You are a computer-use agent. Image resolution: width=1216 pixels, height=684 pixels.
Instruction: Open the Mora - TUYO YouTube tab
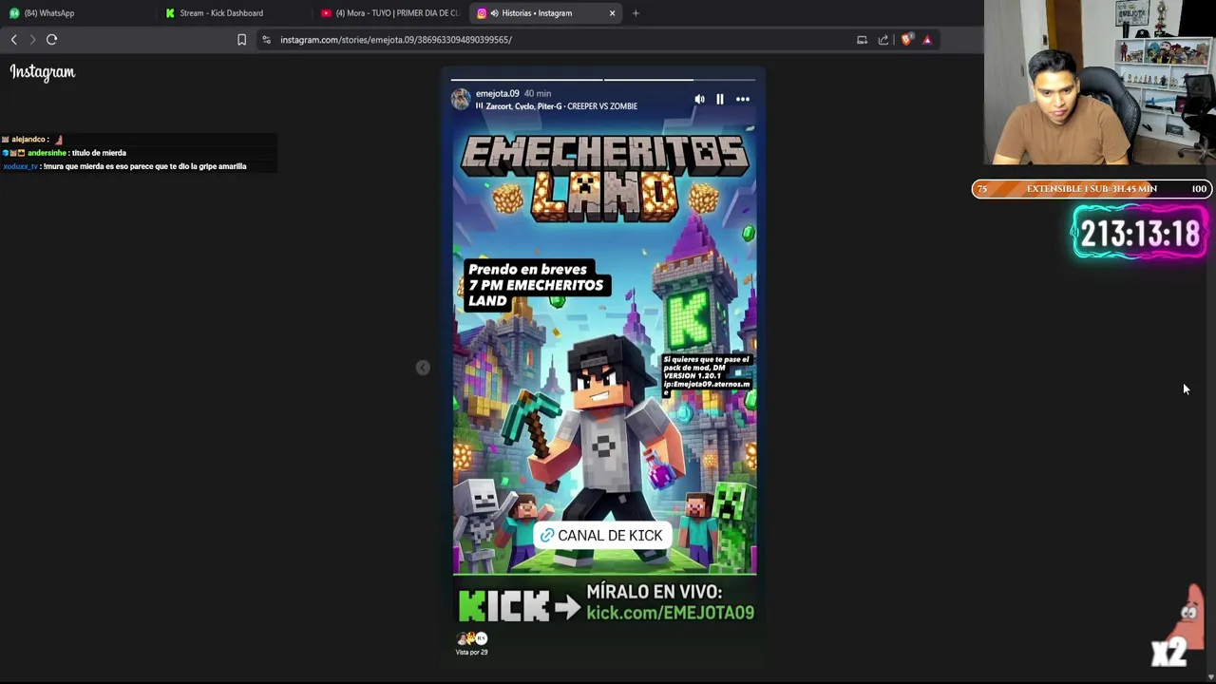389,13
